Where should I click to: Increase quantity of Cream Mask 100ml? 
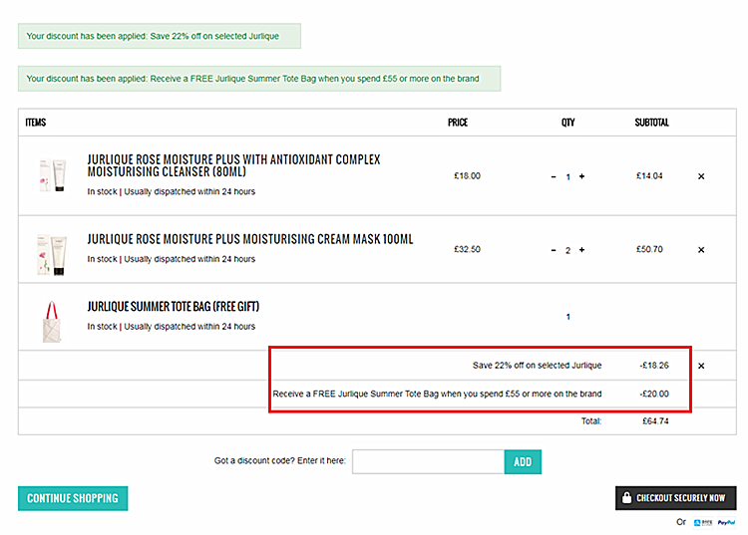click(x=582, y=250)
